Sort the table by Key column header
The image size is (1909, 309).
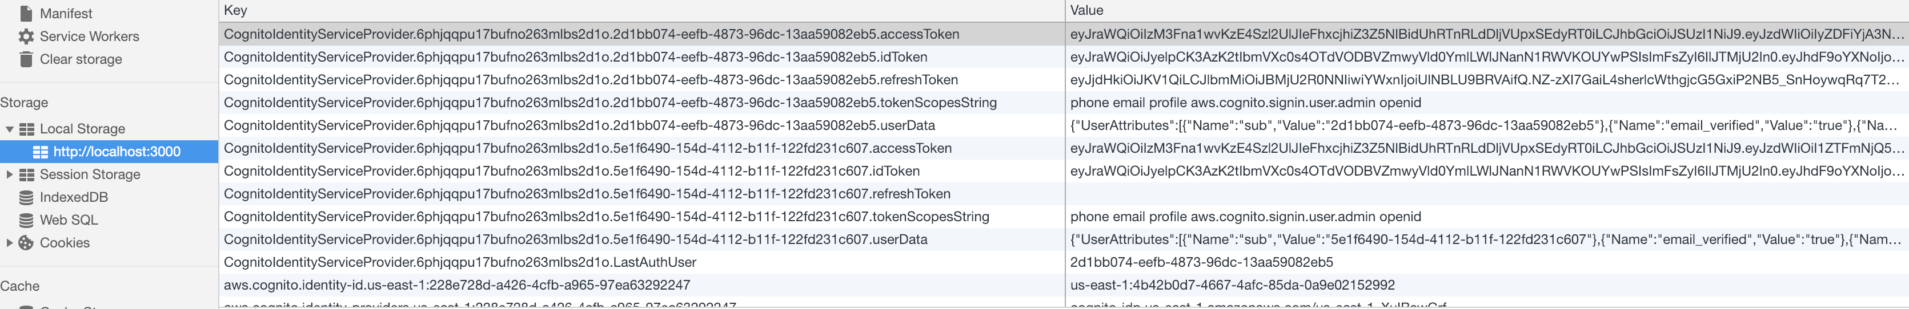point(236,10)
